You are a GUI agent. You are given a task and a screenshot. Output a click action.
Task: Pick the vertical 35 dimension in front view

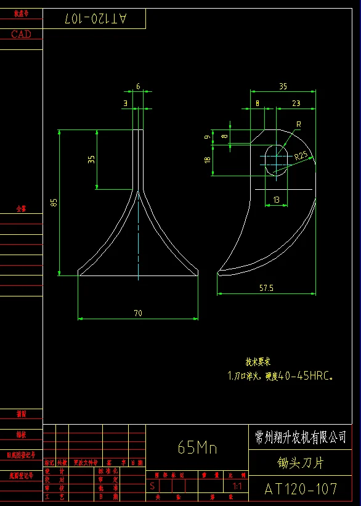click(x=92, y=160)
